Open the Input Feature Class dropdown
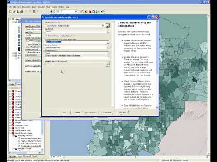Screen dimensions: 217x162 [x=103, y=26]
